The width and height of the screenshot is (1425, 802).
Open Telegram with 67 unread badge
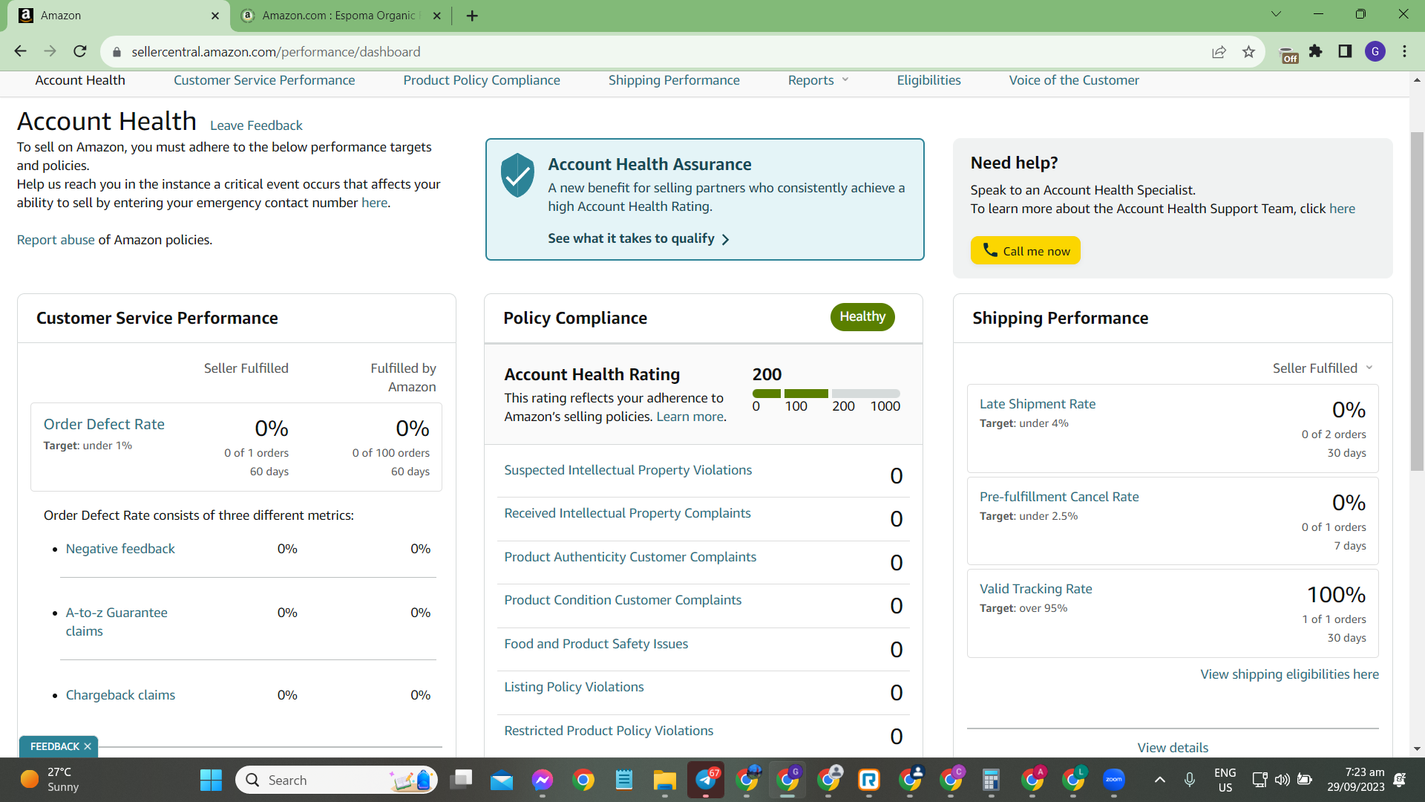click(706, 780)
